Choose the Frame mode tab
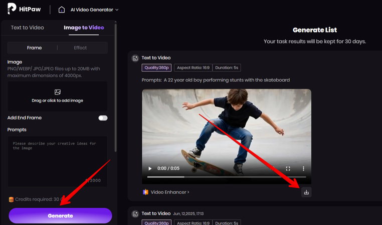 35,47
